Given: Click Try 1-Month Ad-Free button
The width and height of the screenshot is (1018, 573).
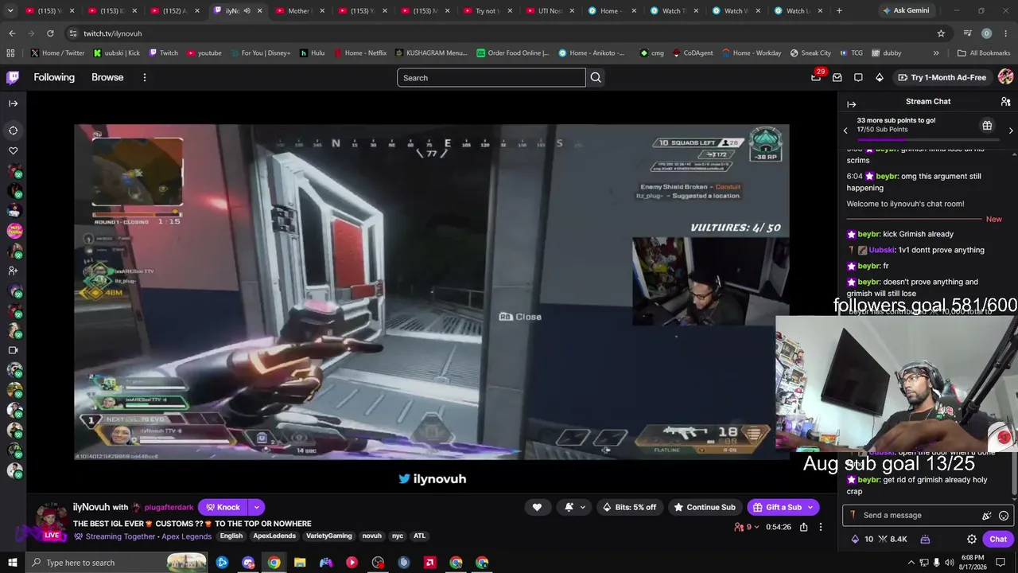Looking at the screenshot, I should point(942,77).
